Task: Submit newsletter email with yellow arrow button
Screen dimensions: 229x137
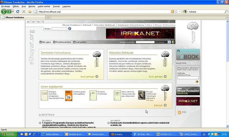Action: (197, 82)
